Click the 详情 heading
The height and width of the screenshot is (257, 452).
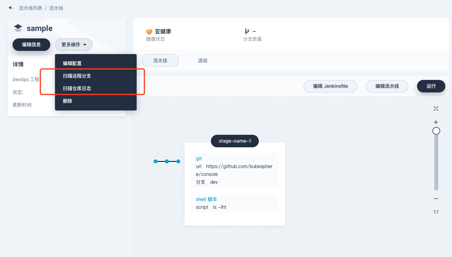point(18,64)
